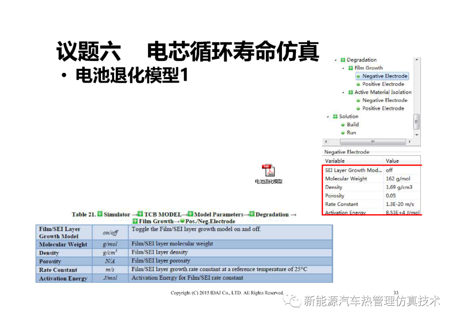Collapse the Film Growth tree node
This screenshot has height=321, width=455.
pos(343,68)
